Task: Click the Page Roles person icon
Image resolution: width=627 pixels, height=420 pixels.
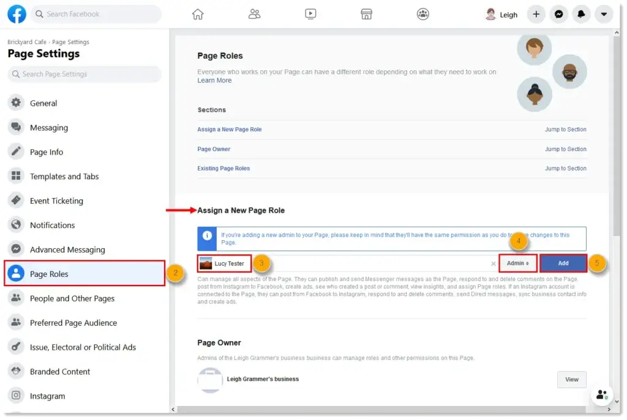Action: pyautogui.click(x=16, y=274)
